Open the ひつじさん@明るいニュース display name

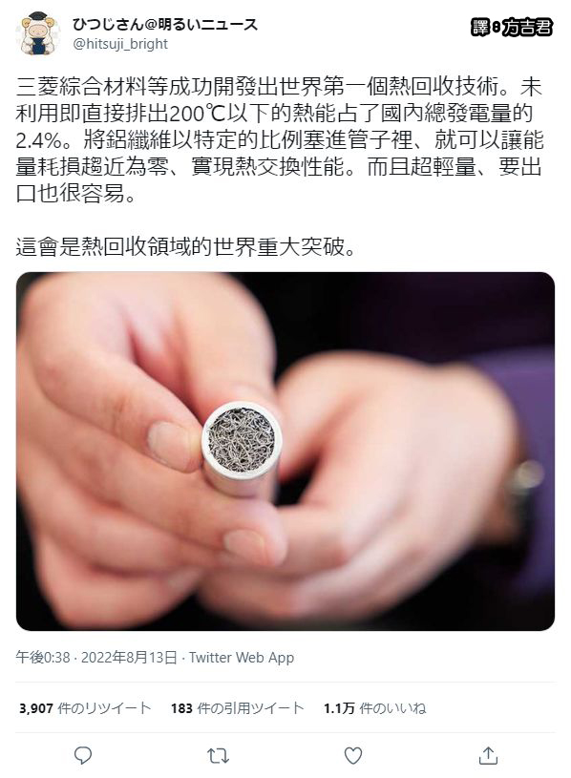tap(164, 24)
